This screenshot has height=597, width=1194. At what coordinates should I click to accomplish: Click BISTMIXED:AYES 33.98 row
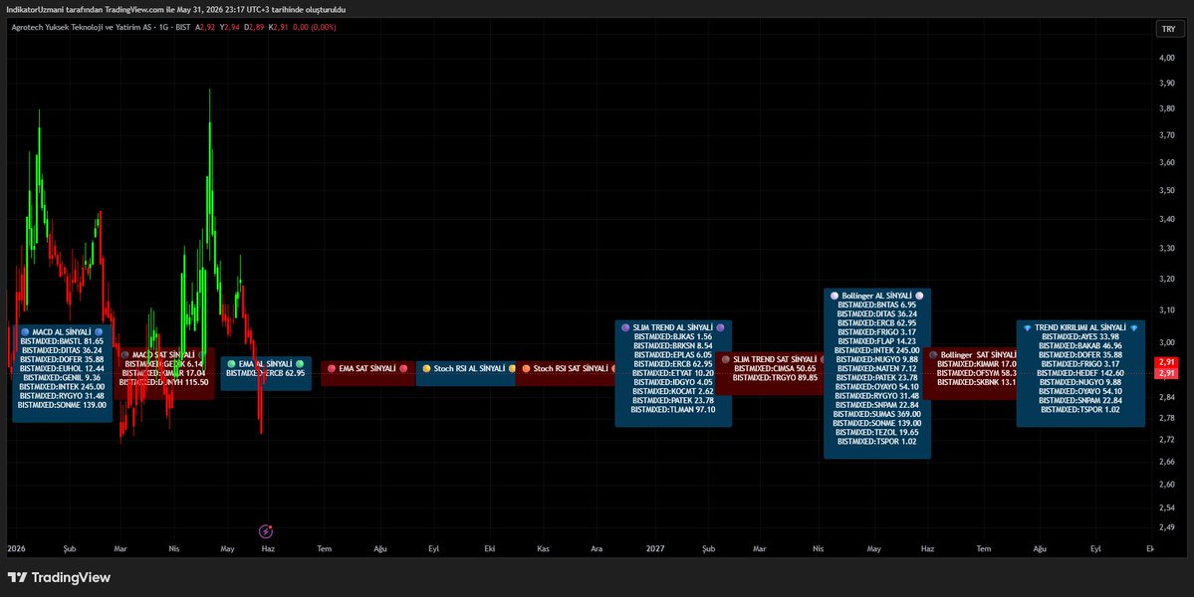pos(1079,337)
